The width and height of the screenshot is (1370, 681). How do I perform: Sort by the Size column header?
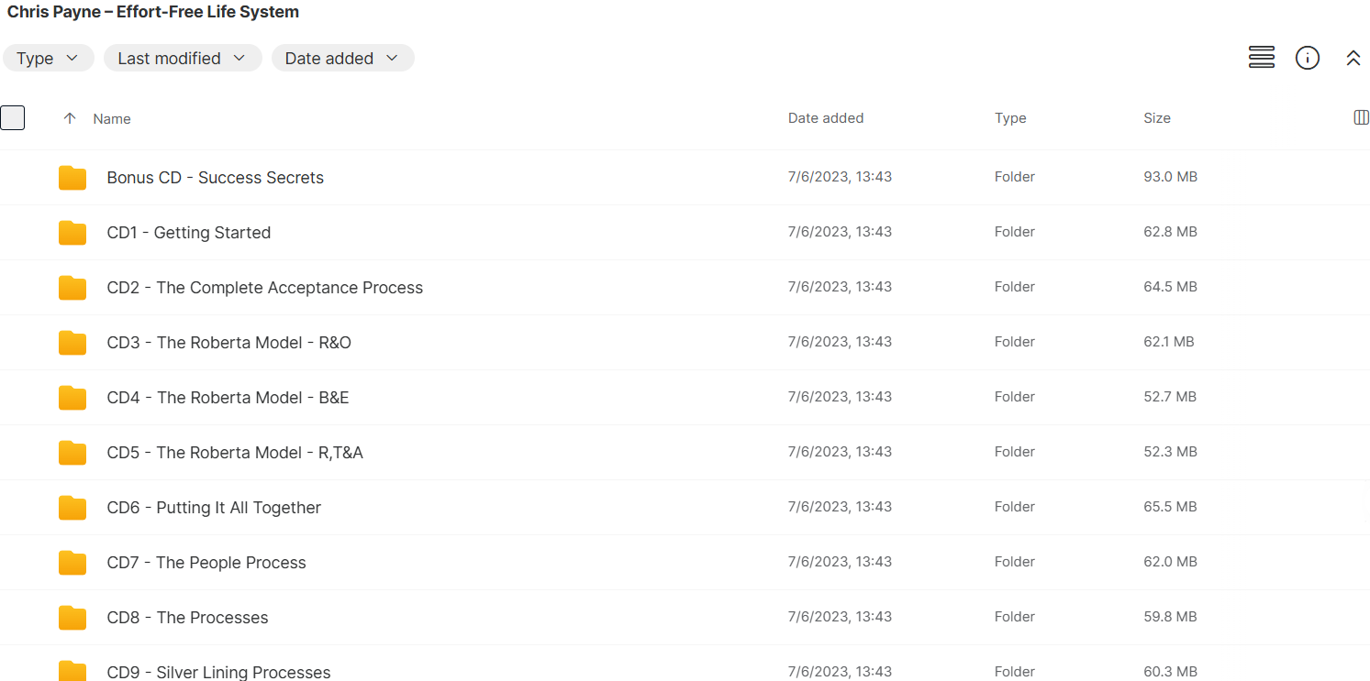click(1157, 118)
